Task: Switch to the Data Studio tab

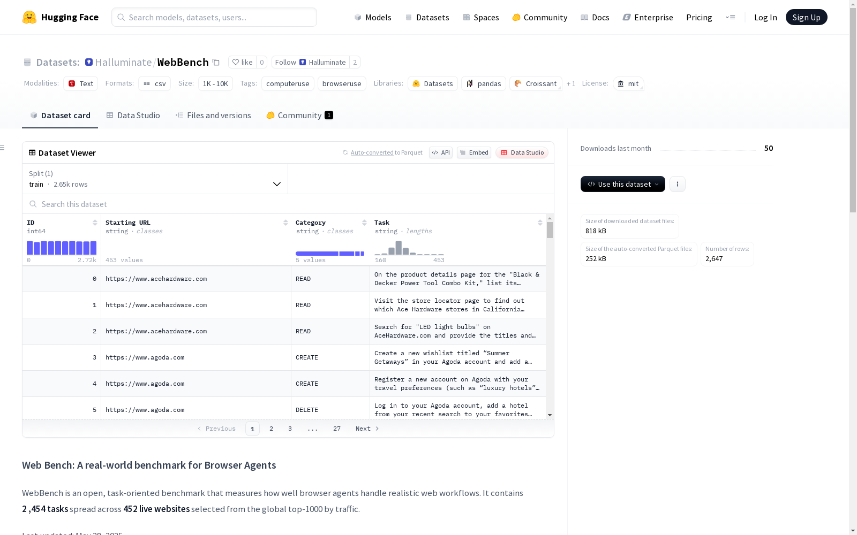Action: click(133, 116)
